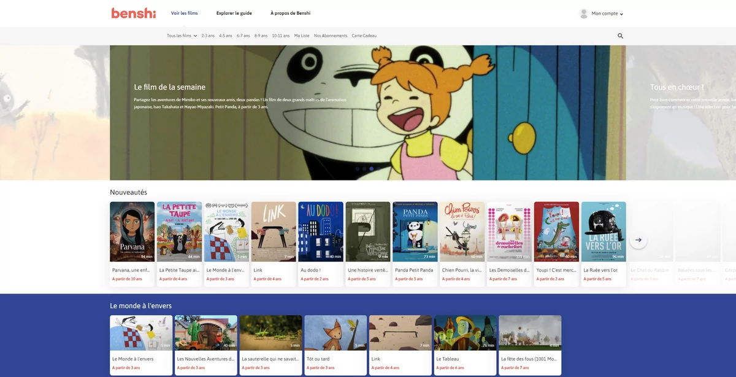This screenshot has height=377, width=736.
Task: Open the La Ruée vers l'or poster
Action: (604, 232)
